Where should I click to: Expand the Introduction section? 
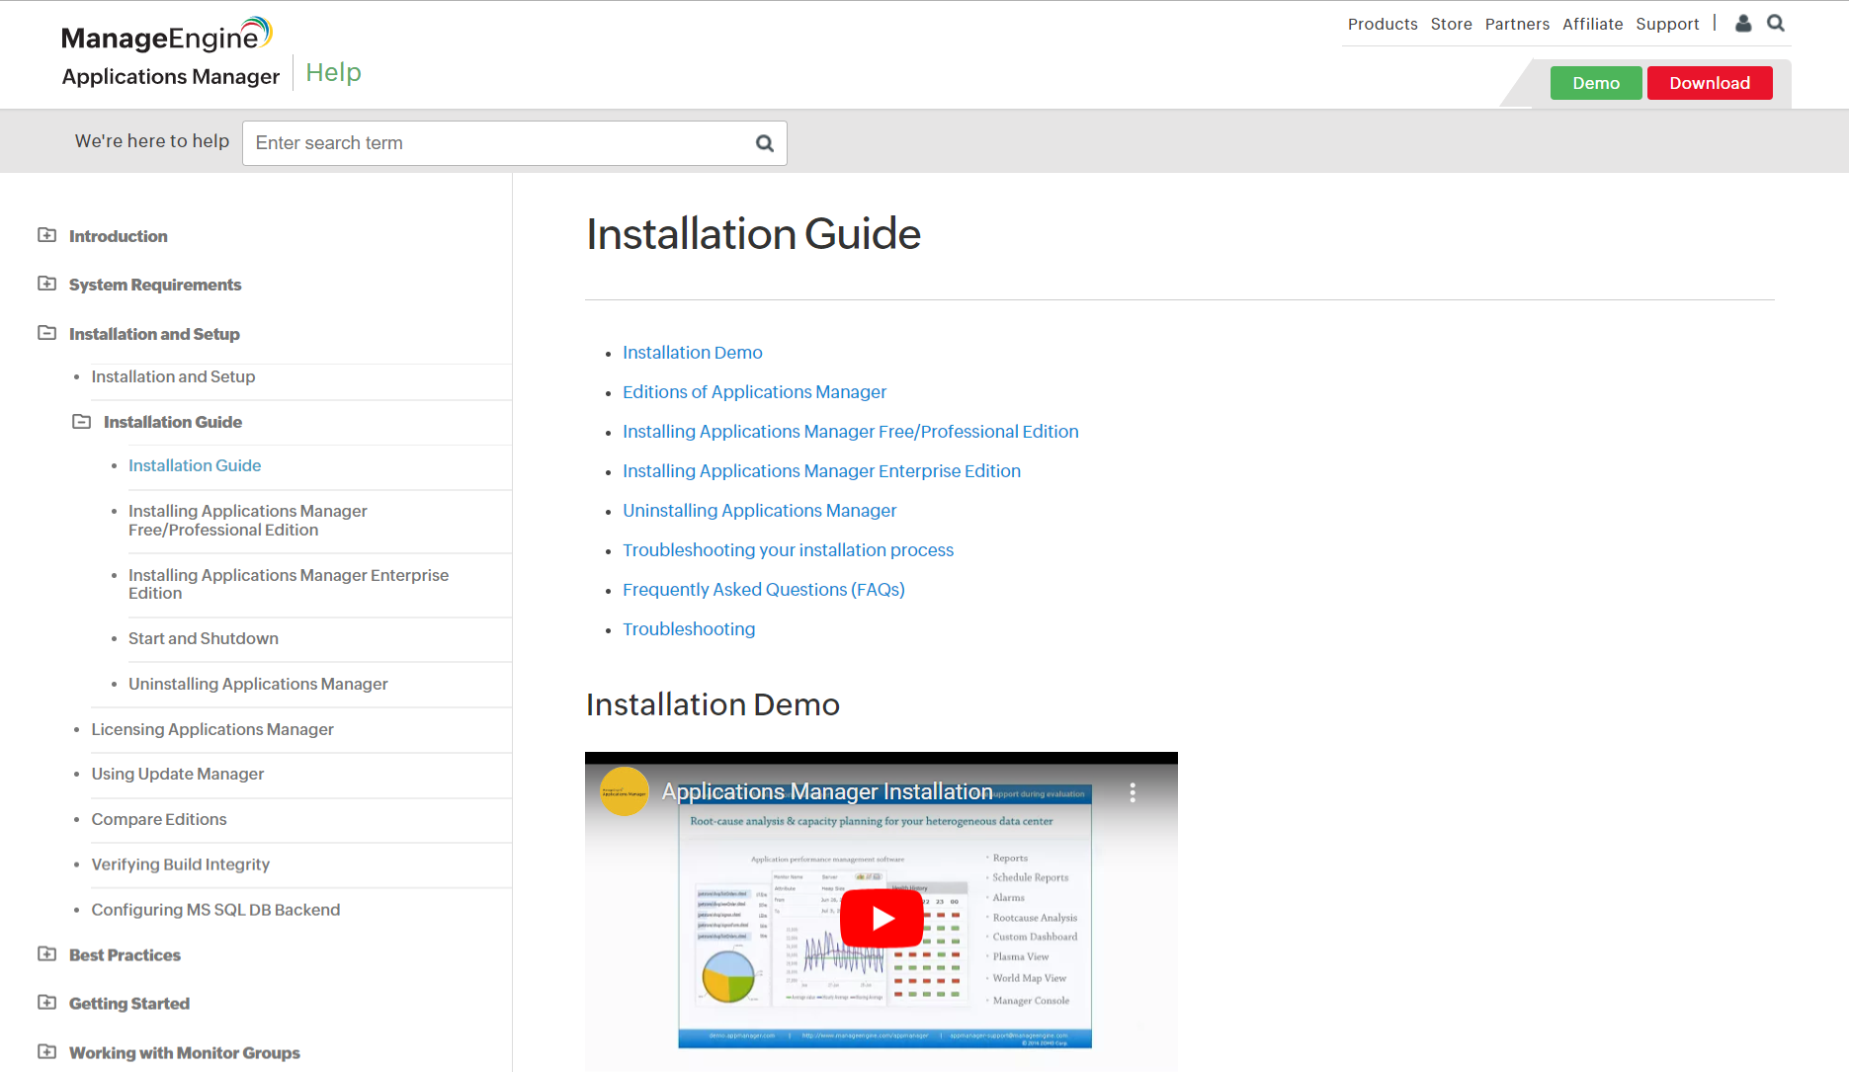(x=46, y=235)
